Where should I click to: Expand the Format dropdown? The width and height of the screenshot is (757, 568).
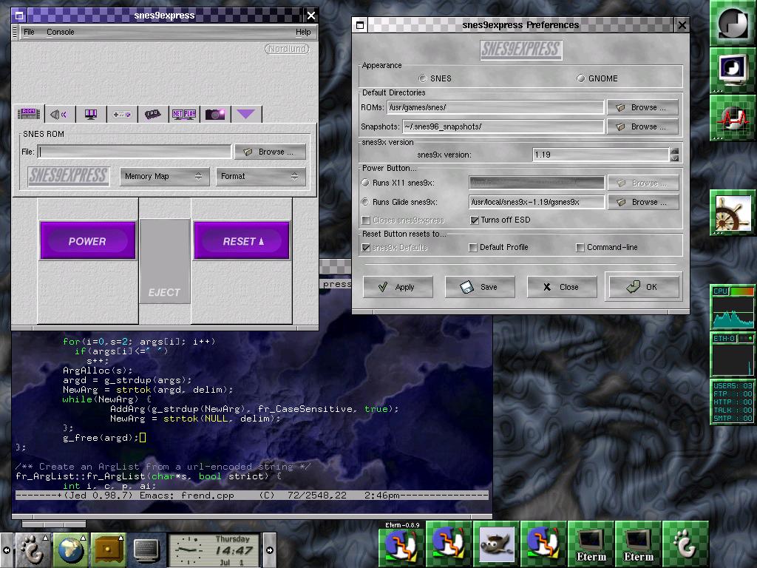[x=261, y=176]
